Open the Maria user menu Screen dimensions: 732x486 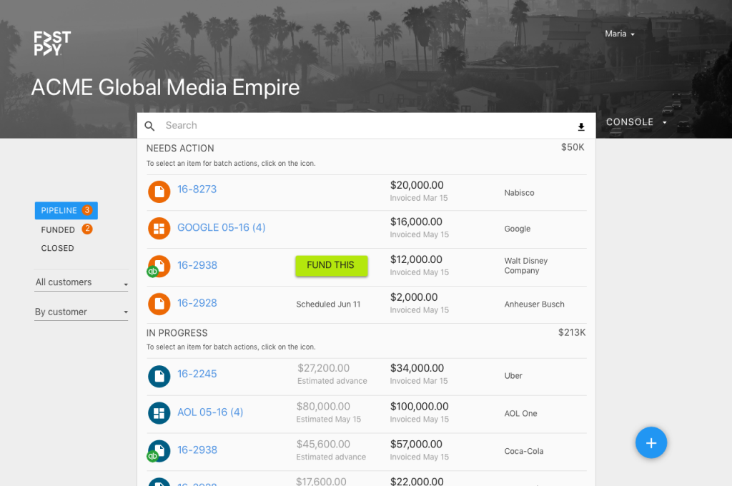click(619, 34)
